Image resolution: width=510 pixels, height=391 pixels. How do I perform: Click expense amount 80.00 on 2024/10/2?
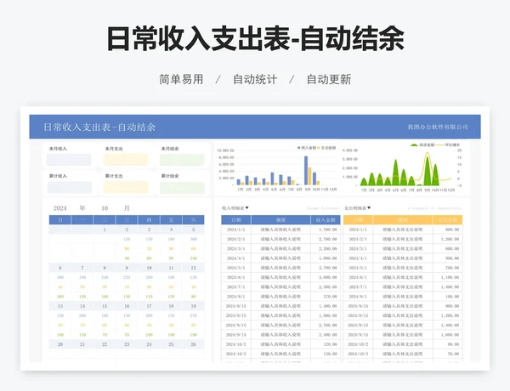453,344
